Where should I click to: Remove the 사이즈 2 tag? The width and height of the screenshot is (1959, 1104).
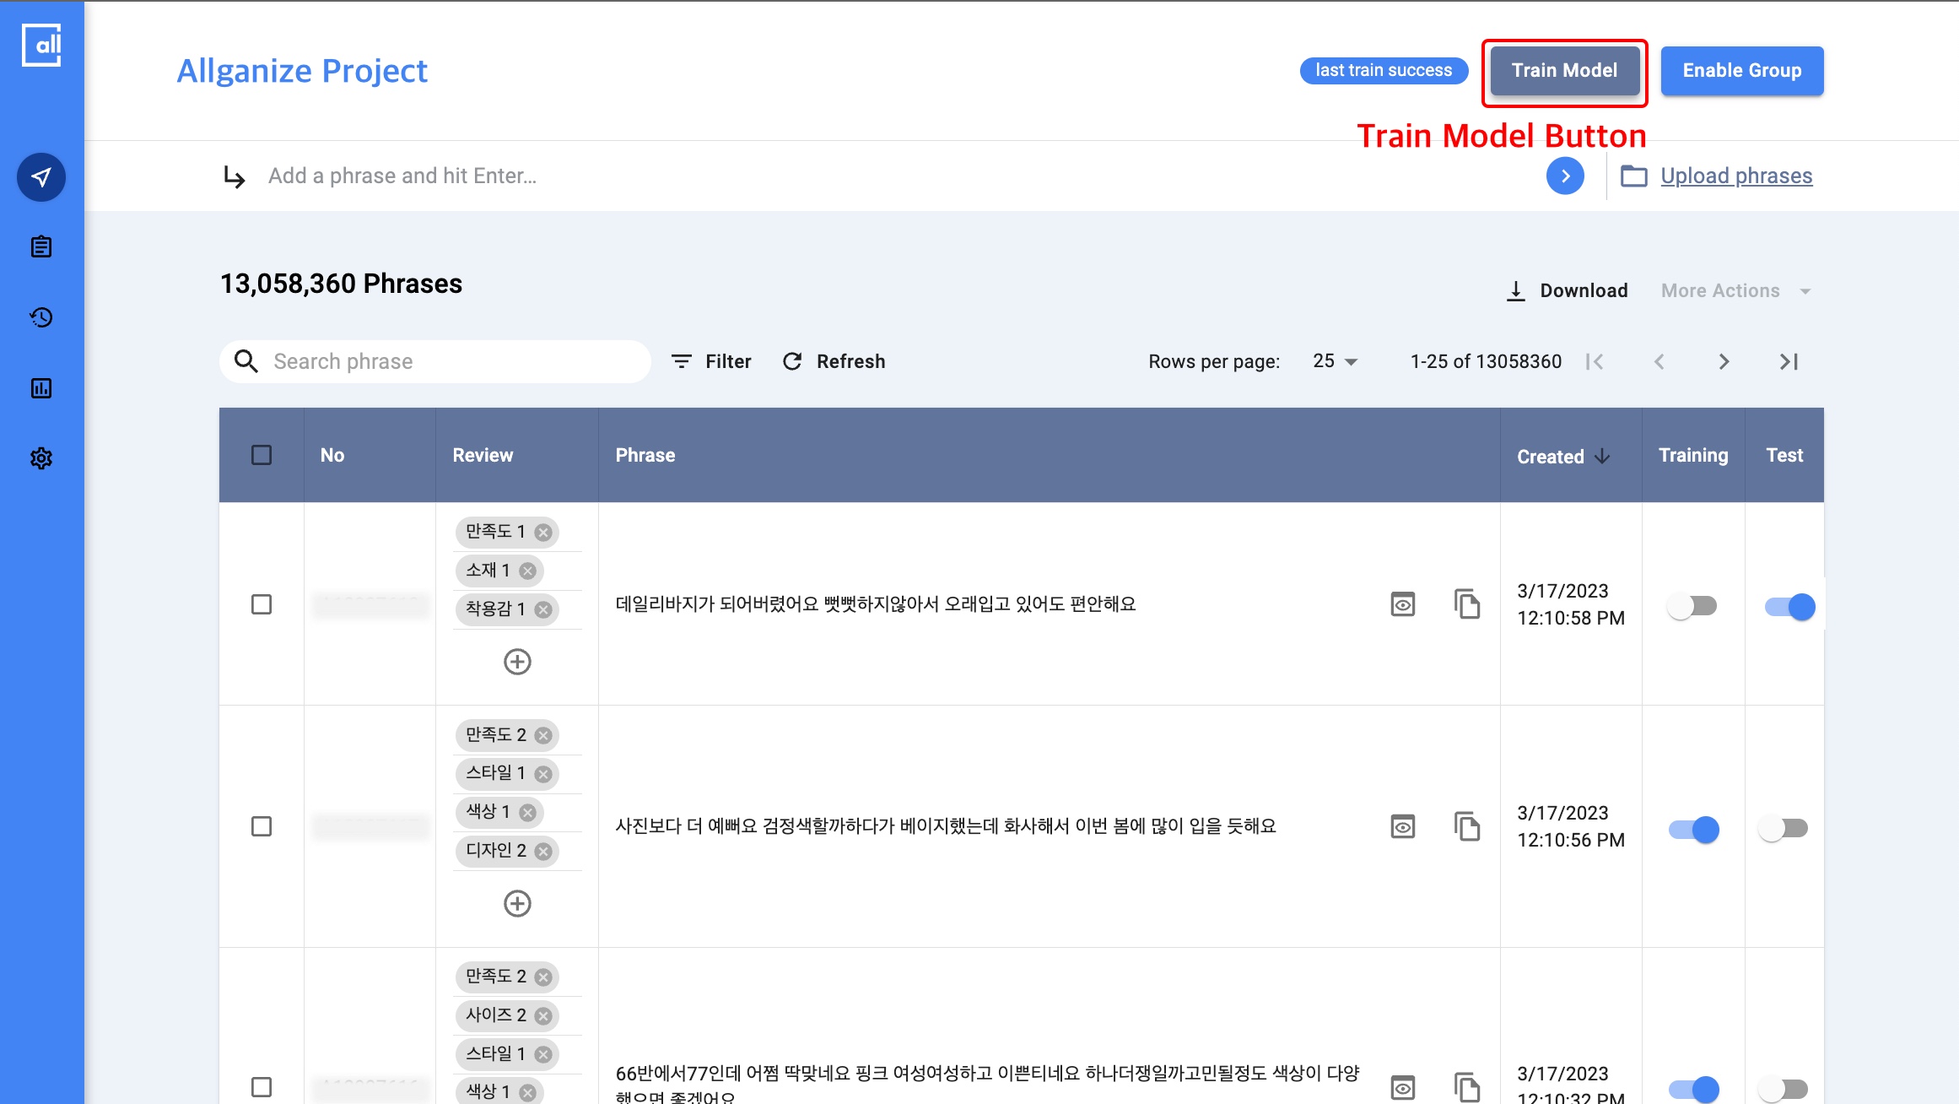tap(543, 1016)
